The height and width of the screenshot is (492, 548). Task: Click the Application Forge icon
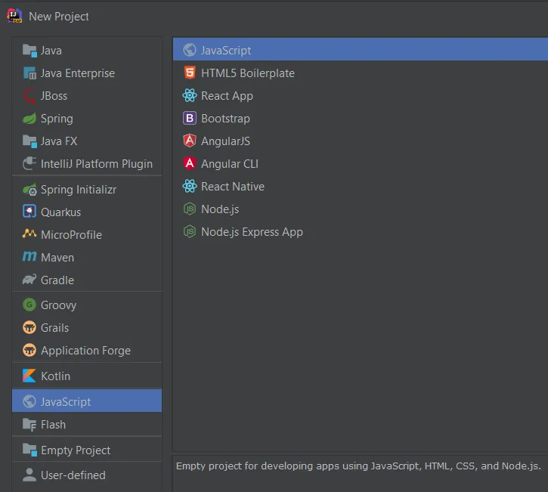(29, 350)
